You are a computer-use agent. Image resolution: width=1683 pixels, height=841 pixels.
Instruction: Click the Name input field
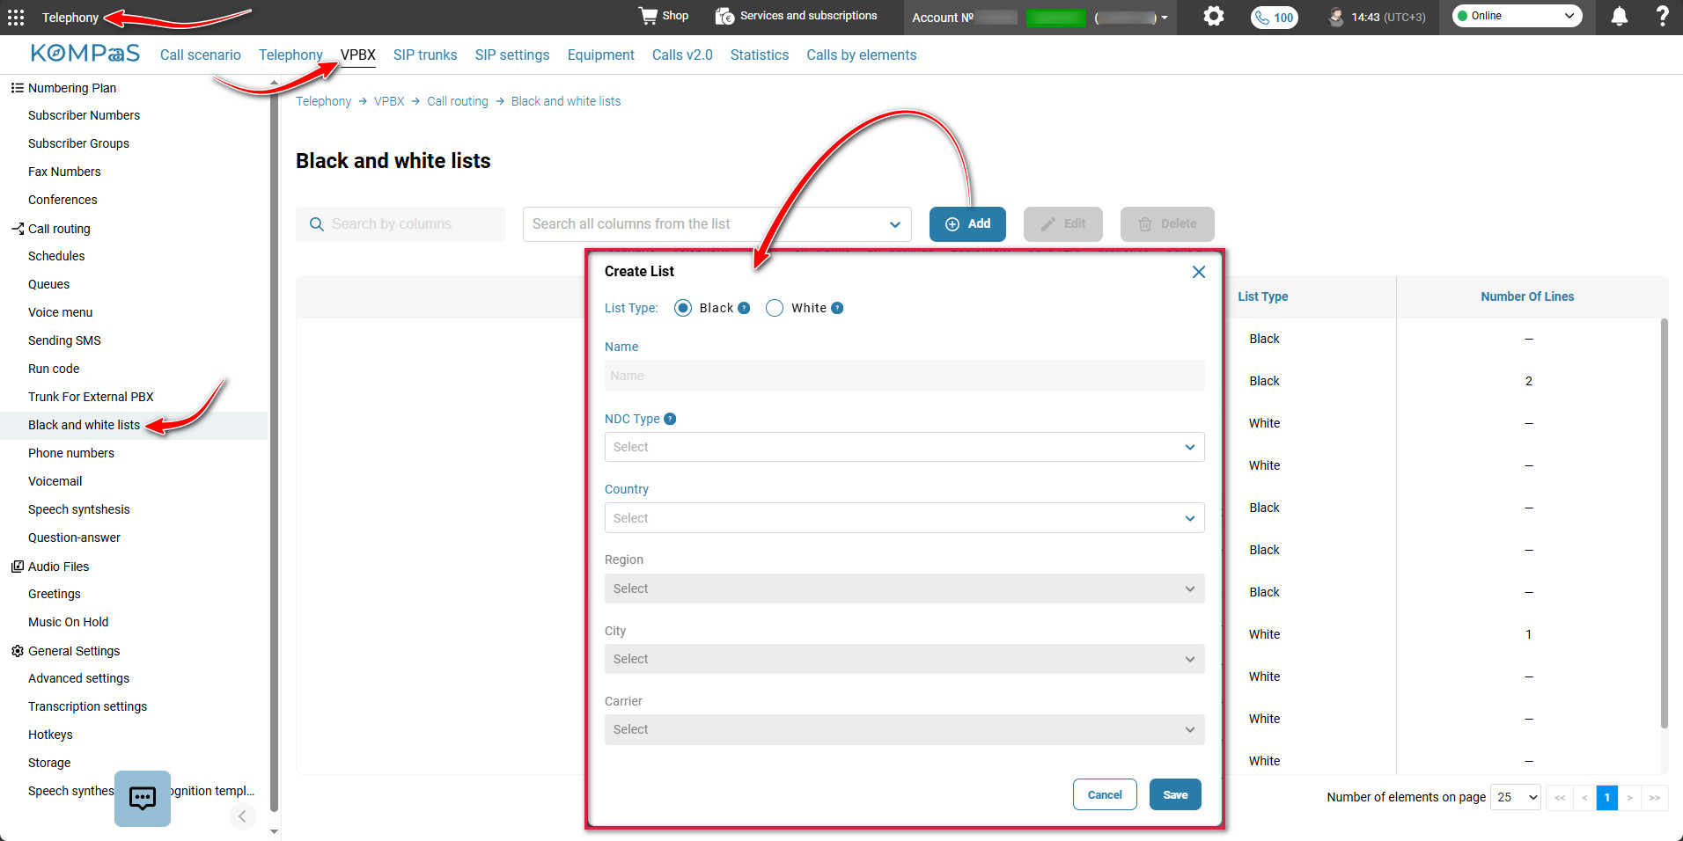[904, 376]
